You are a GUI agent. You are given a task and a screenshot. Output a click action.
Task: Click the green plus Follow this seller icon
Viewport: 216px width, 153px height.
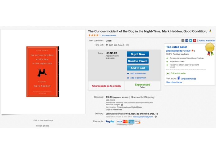pos(168,73)
